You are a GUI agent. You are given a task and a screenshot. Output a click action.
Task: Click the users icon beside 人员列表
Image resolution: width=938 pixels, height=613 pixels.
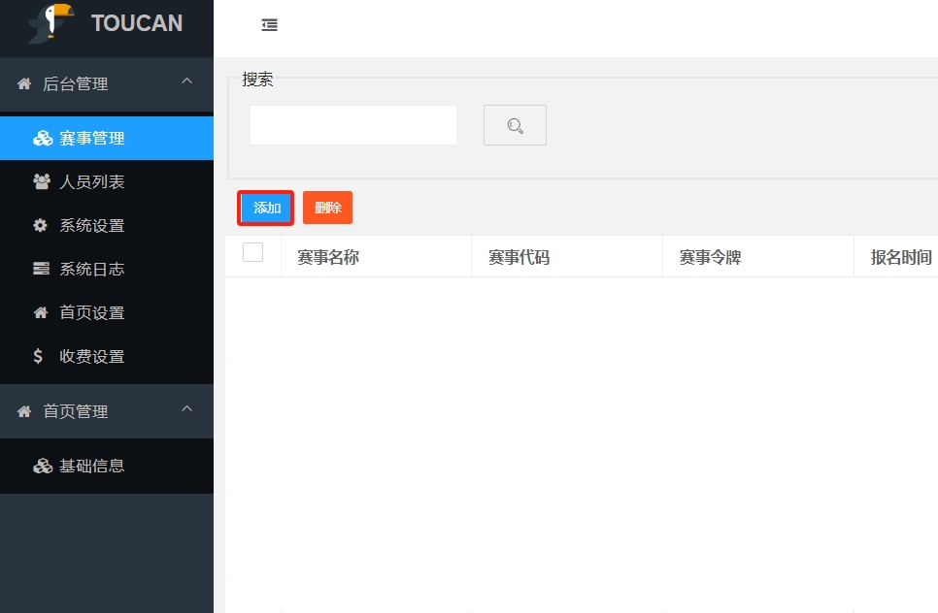click(x=41, y=181)
